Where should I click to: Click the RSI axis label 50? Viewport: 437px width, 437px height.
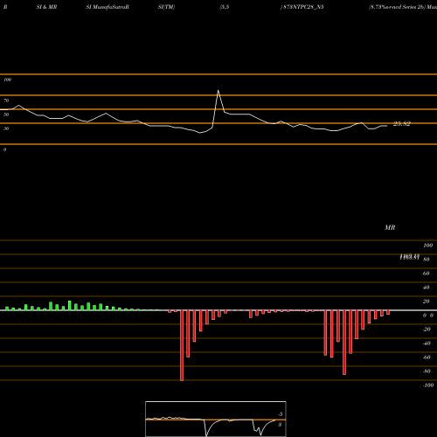6,114
